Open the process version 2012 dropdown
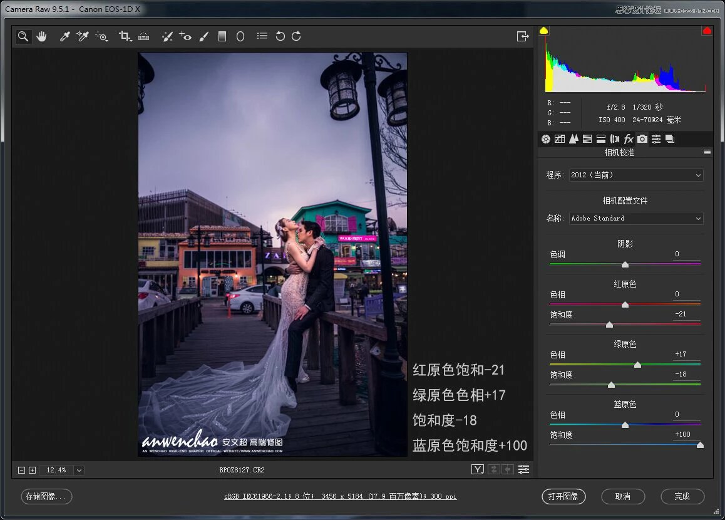Screen dimensions: 725x520 click(x=635, y=175)
